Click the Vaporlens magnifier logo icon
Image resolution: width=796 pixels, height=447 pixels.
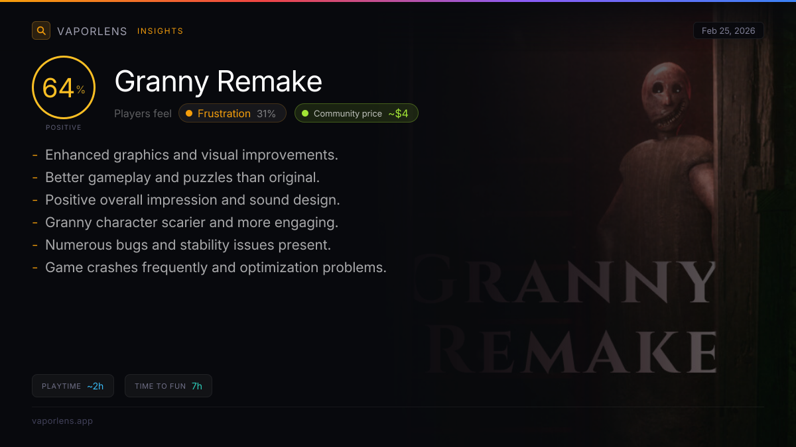(x=41, y=30)
